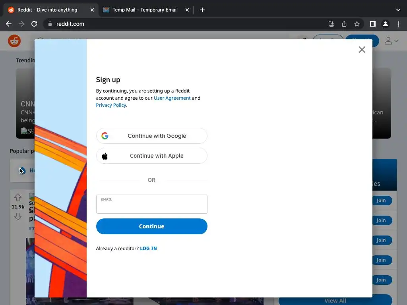Click the lock site info icon
This screenshot has height=305, width=407.
(50, 24)
